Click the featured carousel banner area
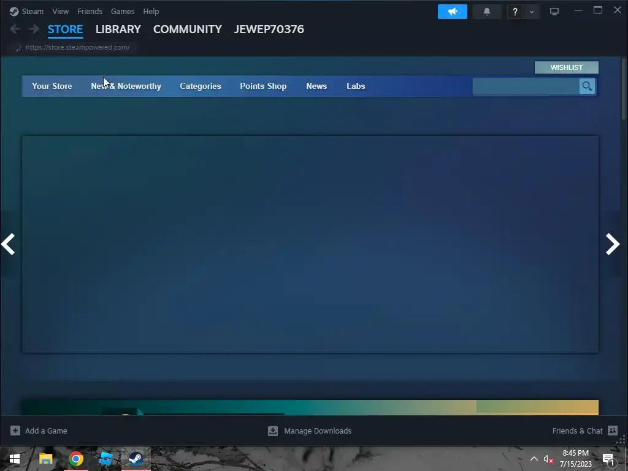 (x=310, y=244)
